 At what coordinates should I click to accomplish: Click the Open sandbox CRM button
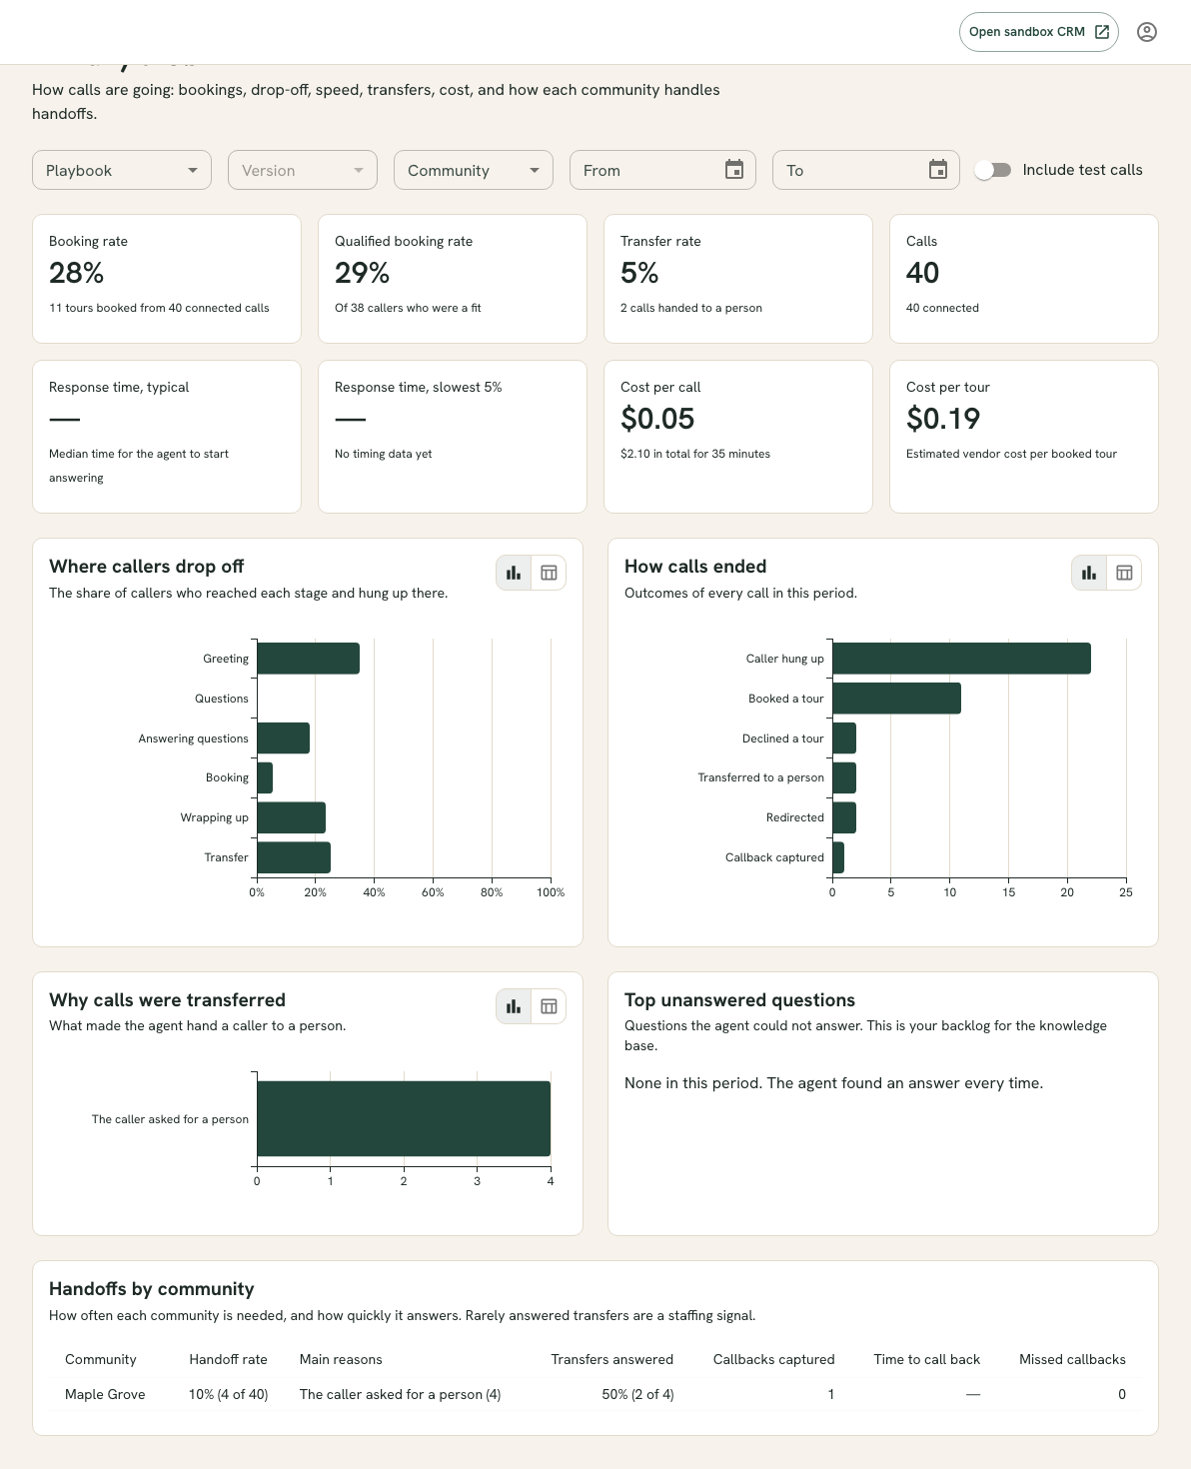(1038, 32)
